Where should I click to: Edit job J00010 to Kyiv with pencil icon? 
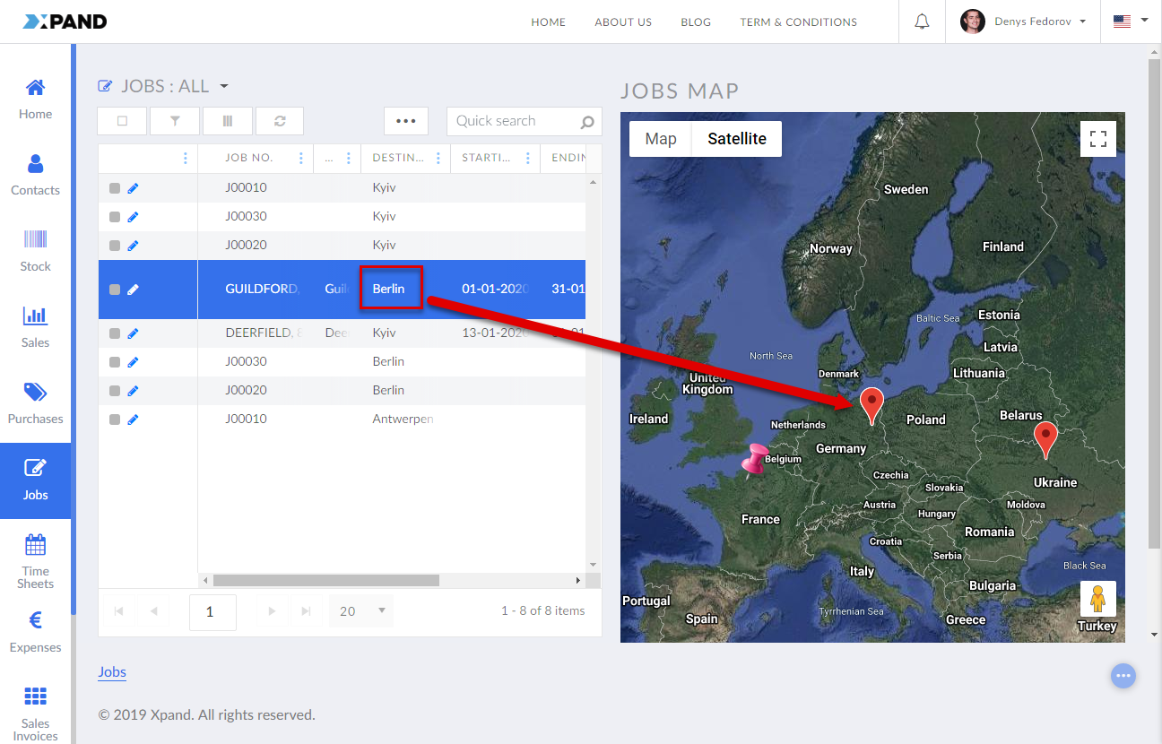(133, 188)
